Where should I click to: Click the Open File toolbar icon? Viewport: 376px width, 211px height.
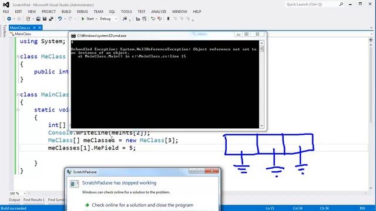(38, 19)
